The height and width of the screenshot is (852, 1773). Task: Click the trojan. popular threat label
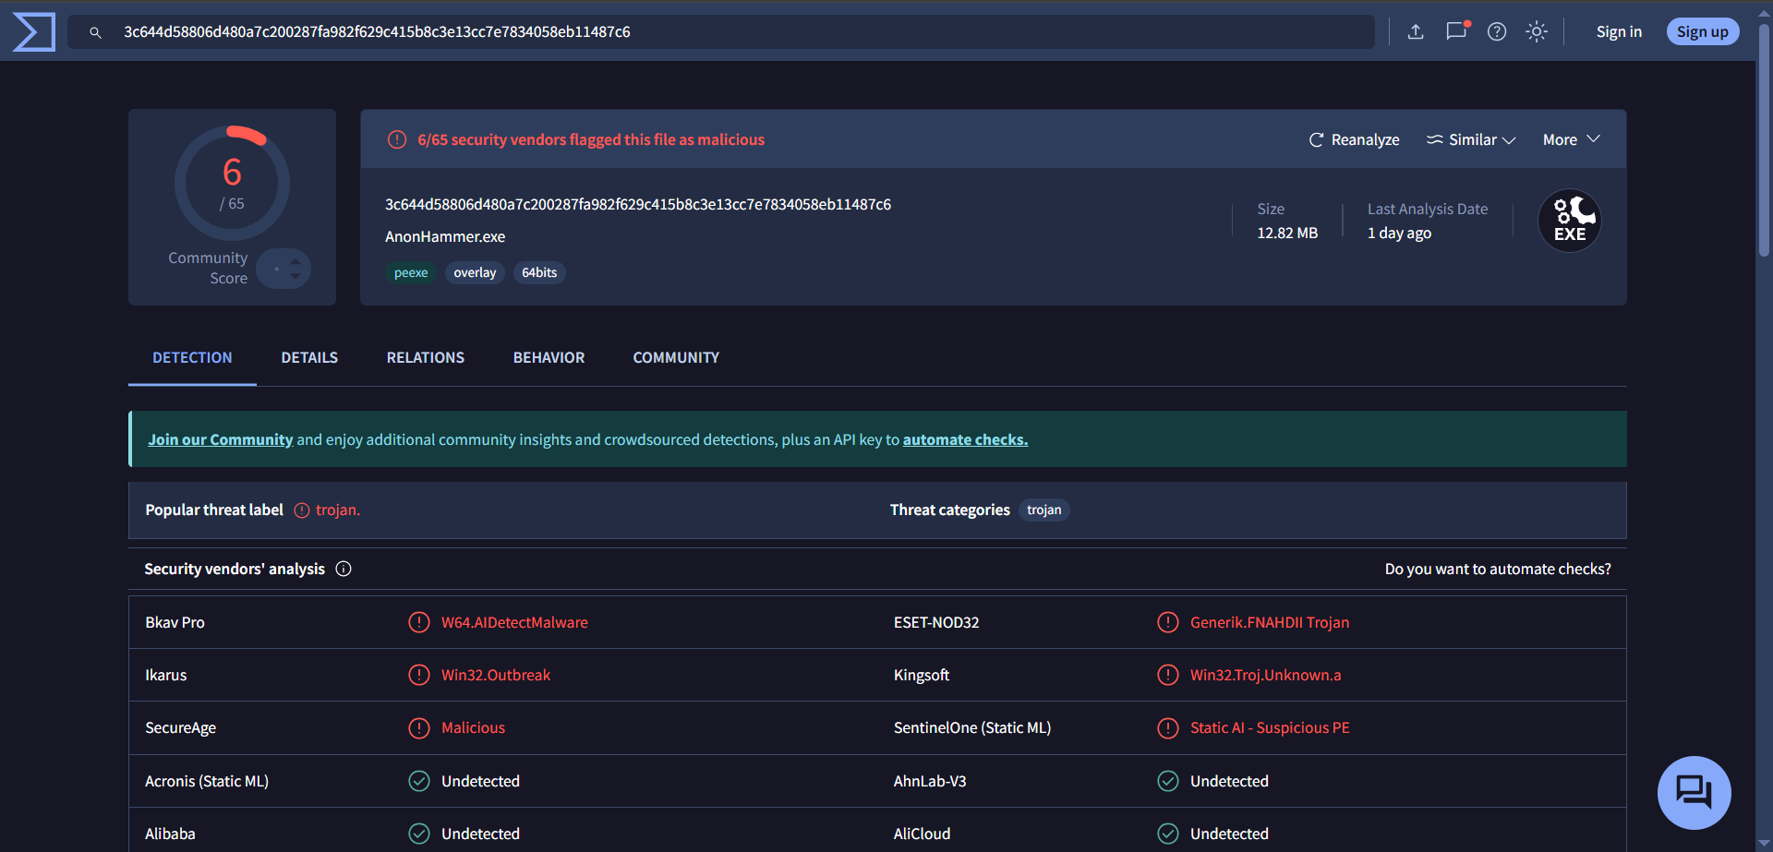coord(338,510)
